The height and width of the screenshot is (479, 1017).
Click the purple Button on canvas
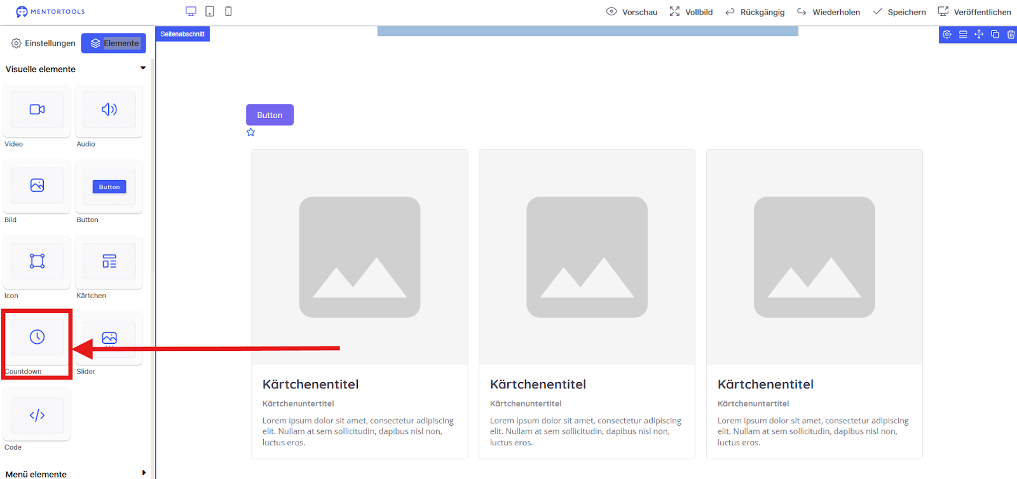(270, 115)
